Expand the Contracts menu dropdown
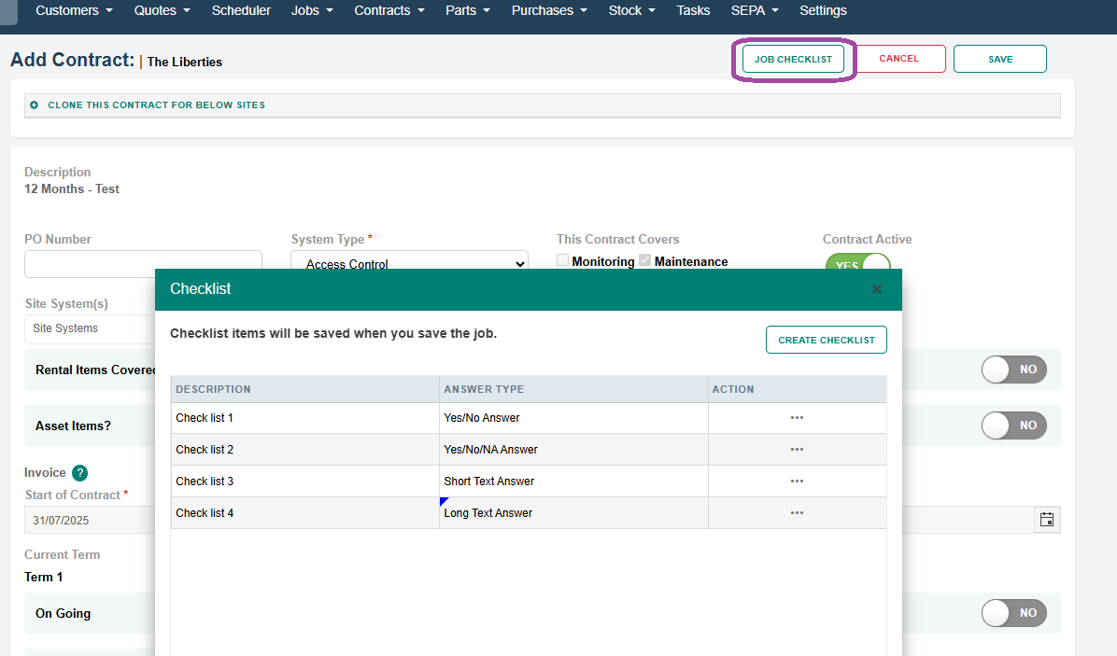The image size is (1117, 656). 389,10
